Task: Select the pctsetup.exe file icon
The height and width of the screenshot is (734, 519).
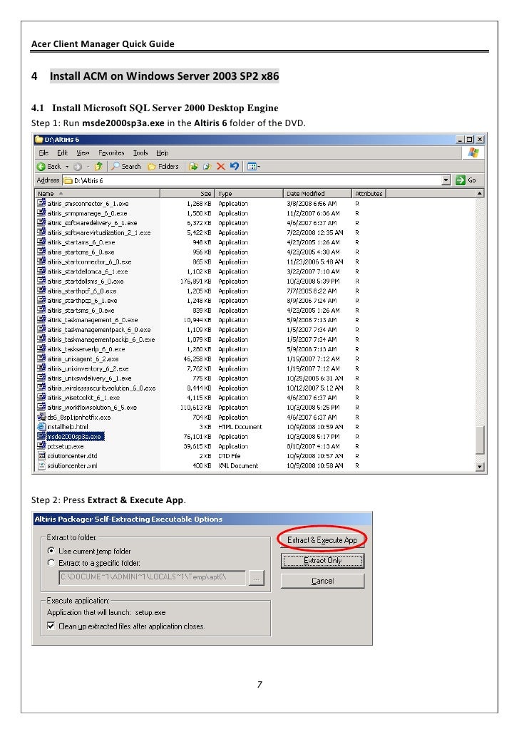Action: pos(41,446)
